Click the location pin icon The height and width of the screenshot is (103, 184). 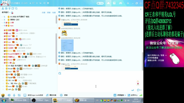(9, 8)
